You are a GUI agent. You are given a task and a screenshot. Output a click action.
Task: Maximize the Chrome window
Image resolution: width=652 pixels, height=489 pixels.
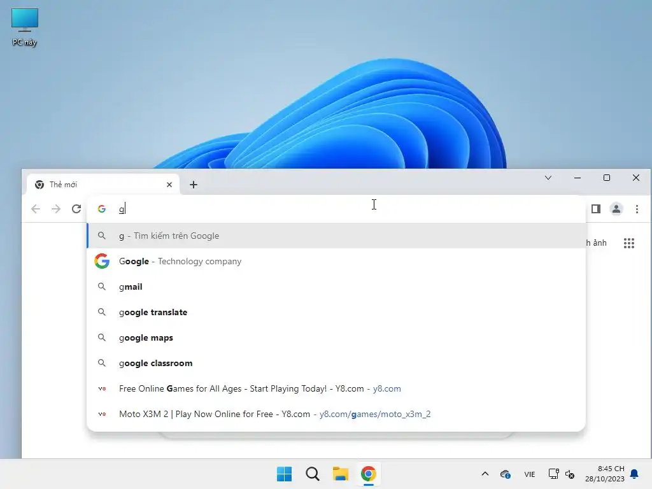pyautogui.click(x=607, y=178)
